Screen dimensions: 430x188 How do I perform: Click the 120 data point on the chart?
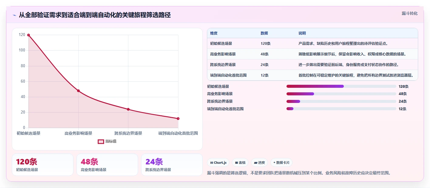29,35
